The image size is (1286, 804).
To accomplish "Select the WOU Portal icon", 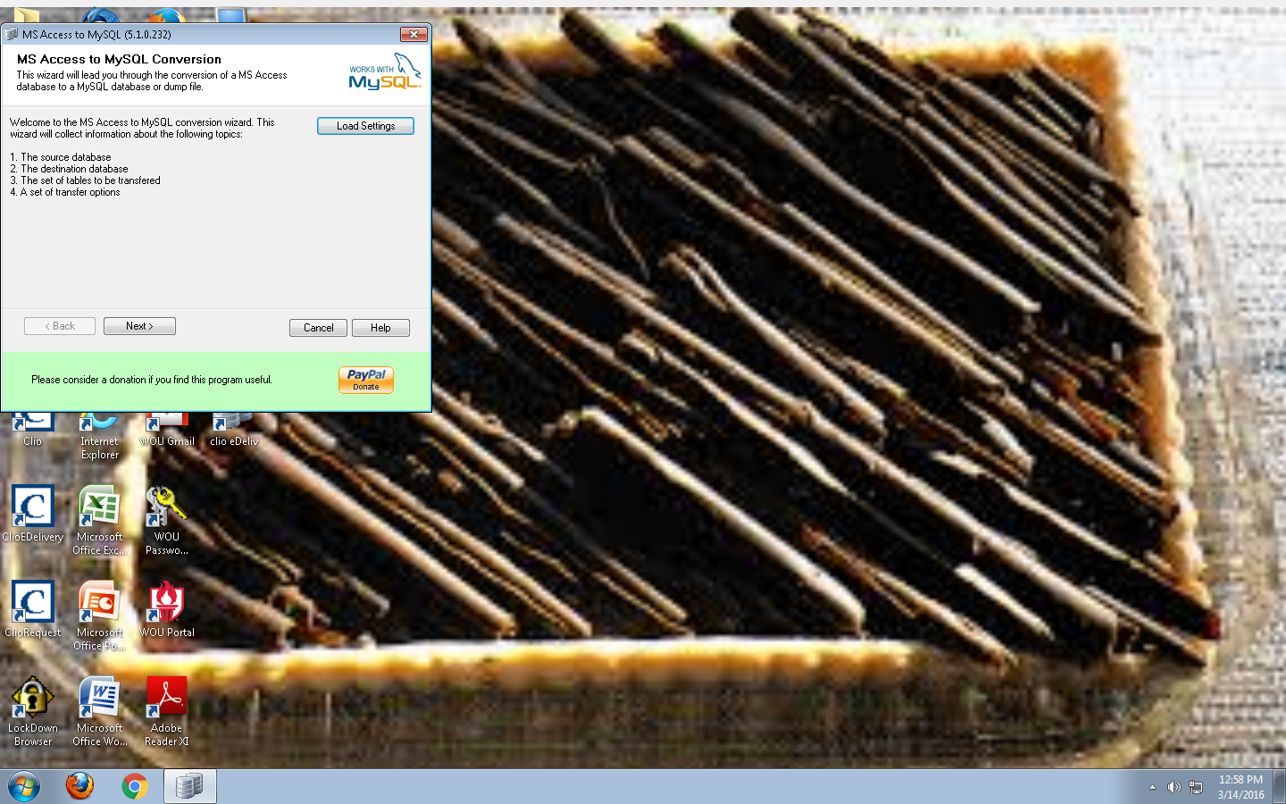I will (167, 609).
